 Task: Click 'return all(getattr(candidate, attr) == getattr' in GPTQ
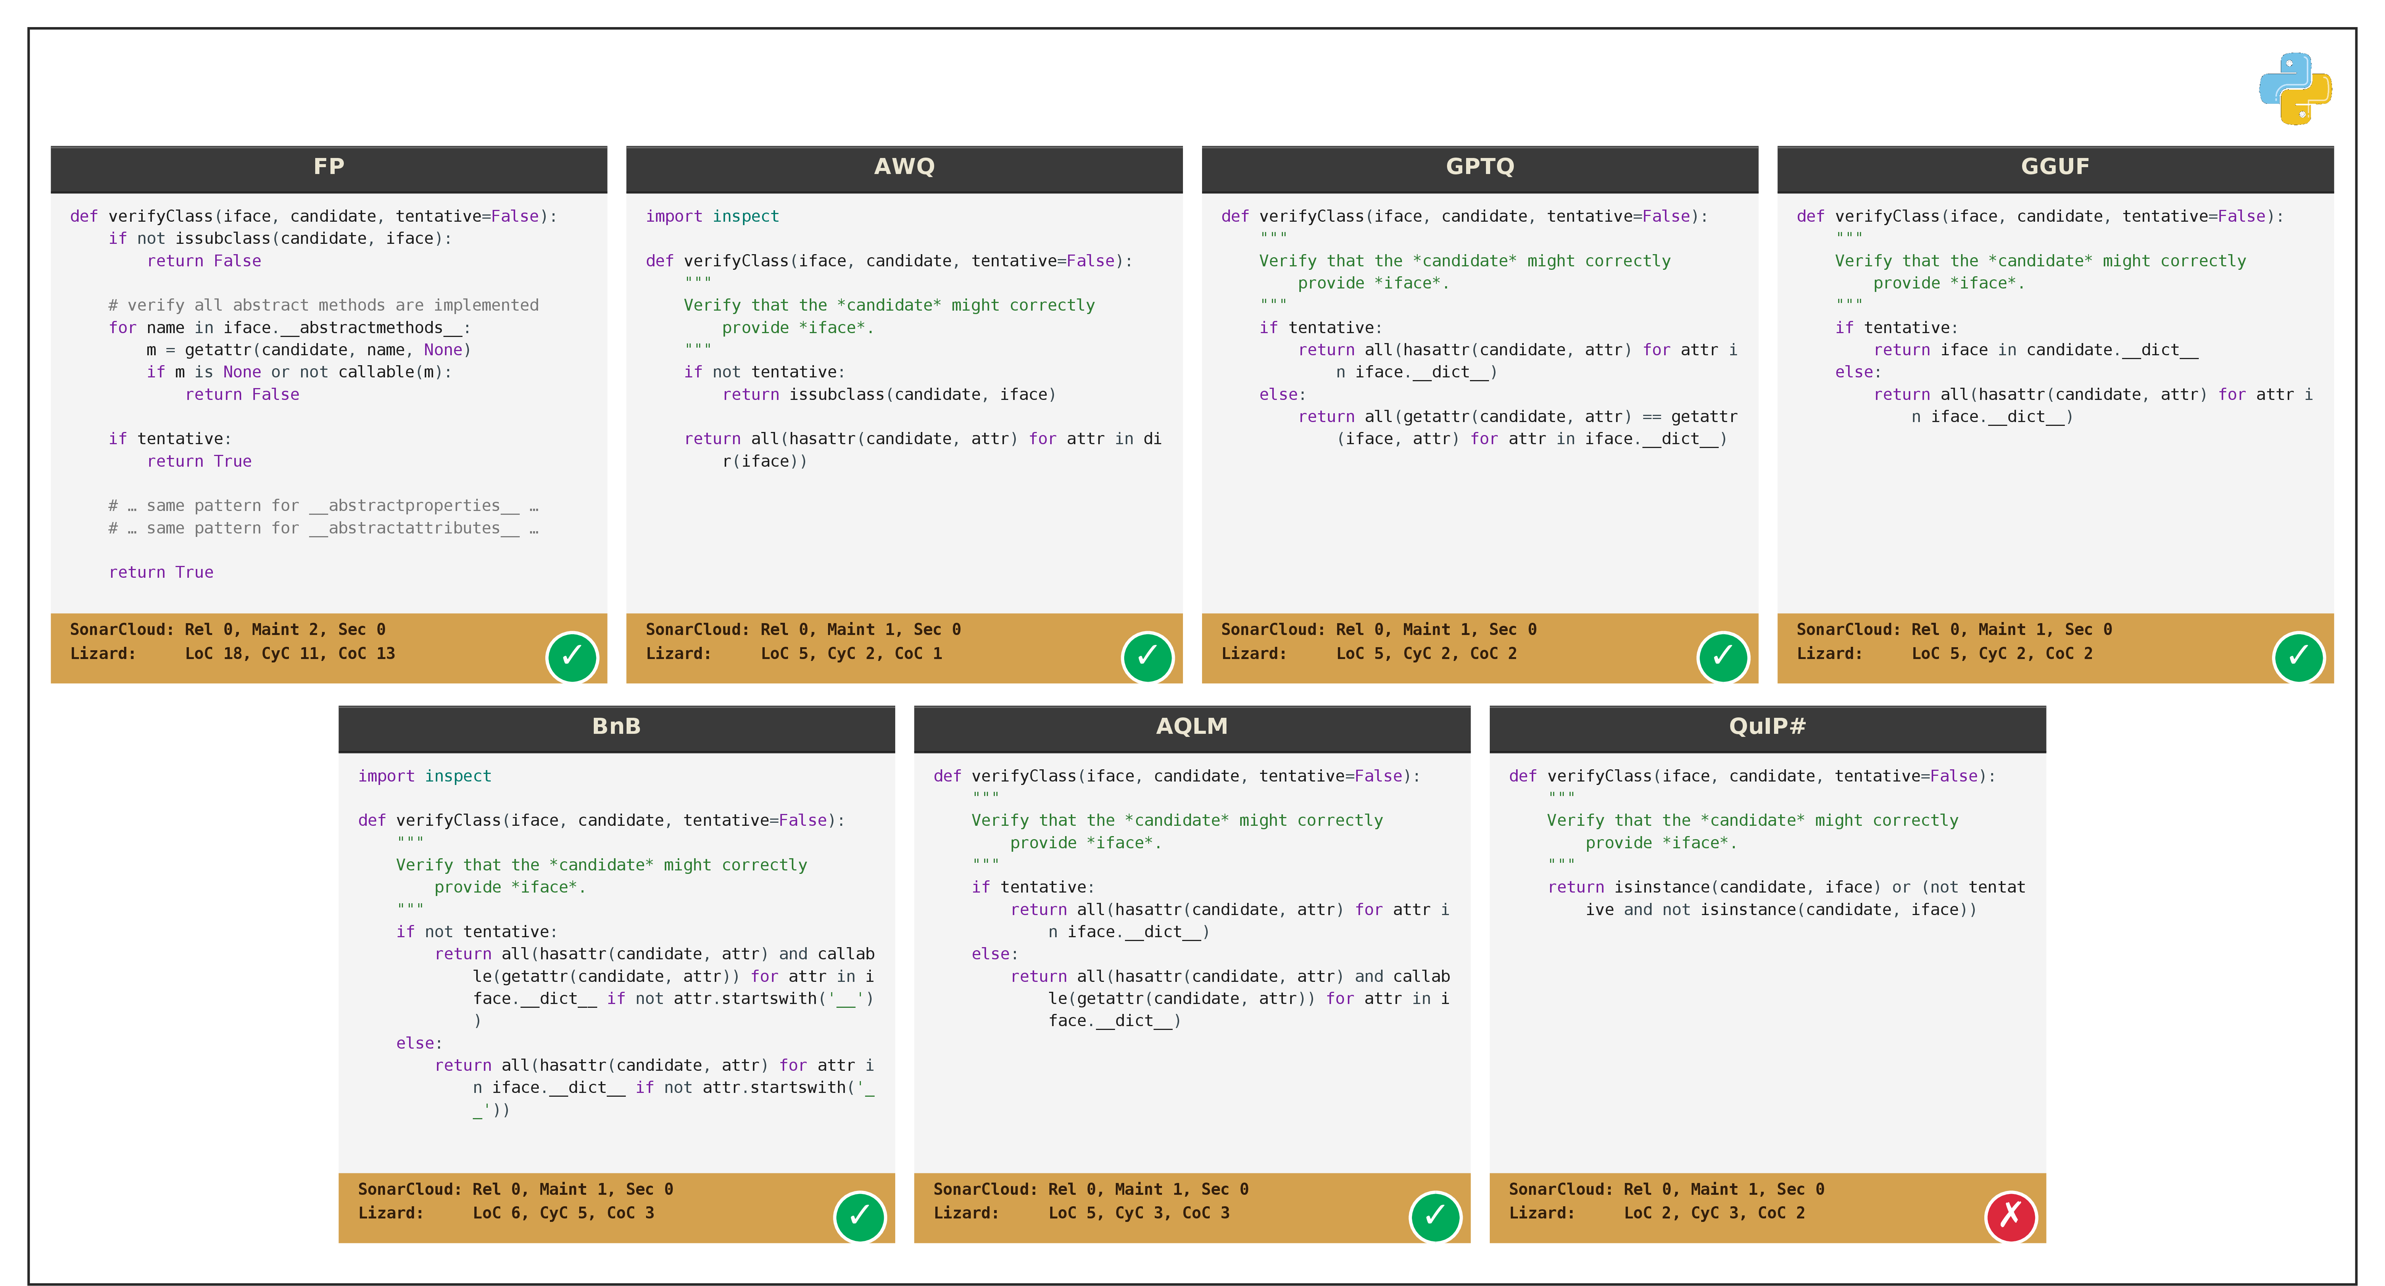coord(1518,417)
